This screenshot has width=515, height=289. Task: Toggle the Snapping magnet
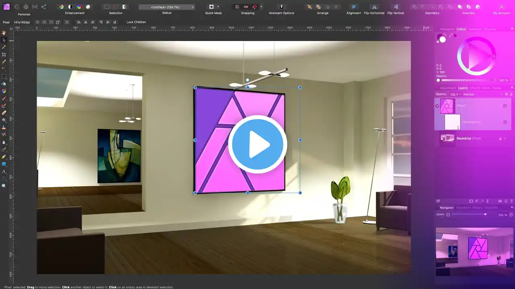(x=255, y=7)
